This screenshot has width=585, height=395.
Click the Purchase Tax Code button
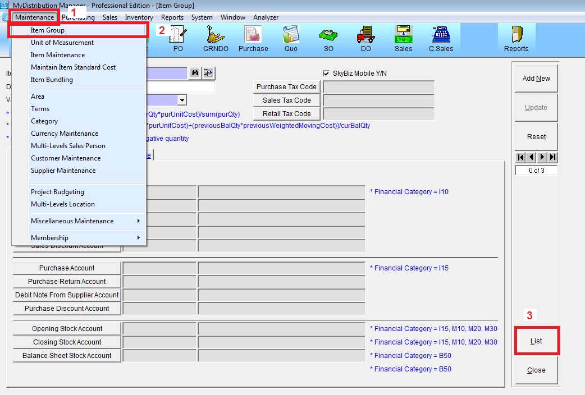287,87
